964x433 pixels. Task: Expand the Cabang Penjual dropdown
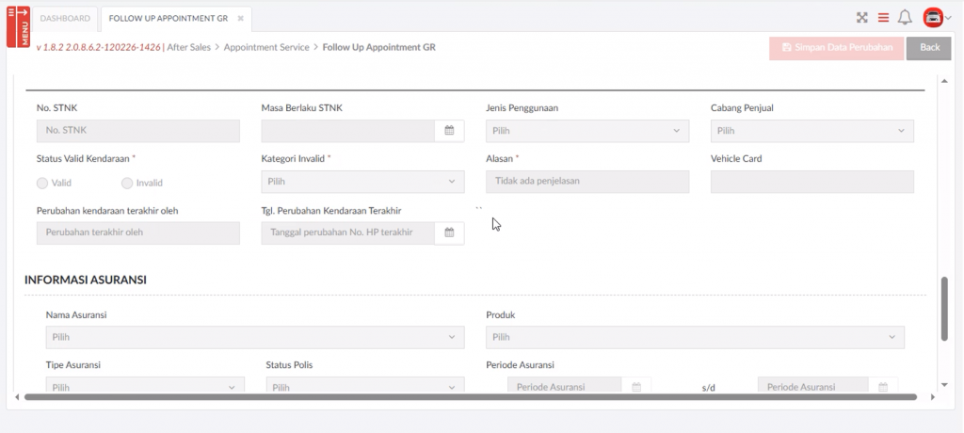tap(811, 131)
